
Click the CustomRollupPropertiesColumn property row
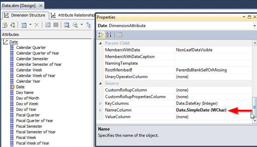coord(178,97)
